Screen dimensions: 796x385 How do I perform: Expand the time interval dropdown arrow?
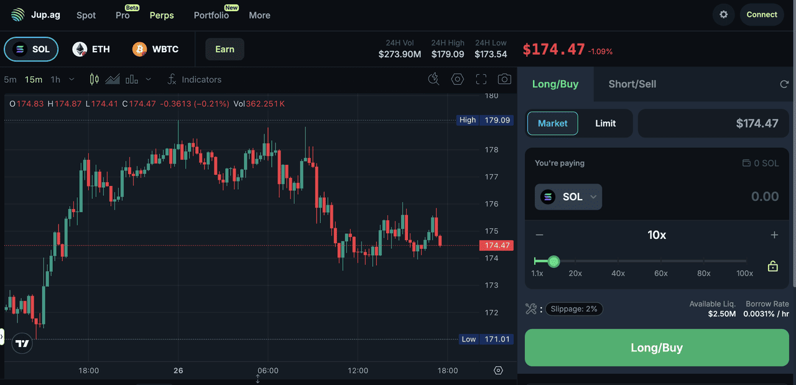pos(72,79)
